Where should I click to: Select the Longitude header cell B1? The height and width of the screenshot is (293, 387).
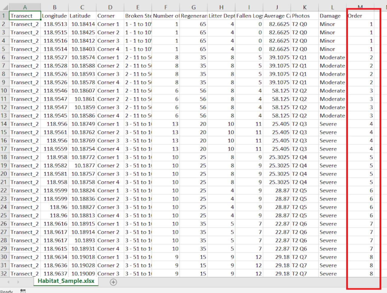(x=55, y=16)
